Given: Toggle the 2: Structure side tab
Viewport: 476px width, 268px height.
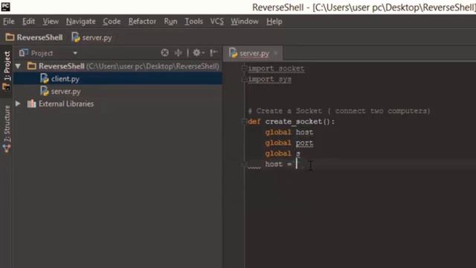Looking at the screenshot, I should tap(7, 128).
